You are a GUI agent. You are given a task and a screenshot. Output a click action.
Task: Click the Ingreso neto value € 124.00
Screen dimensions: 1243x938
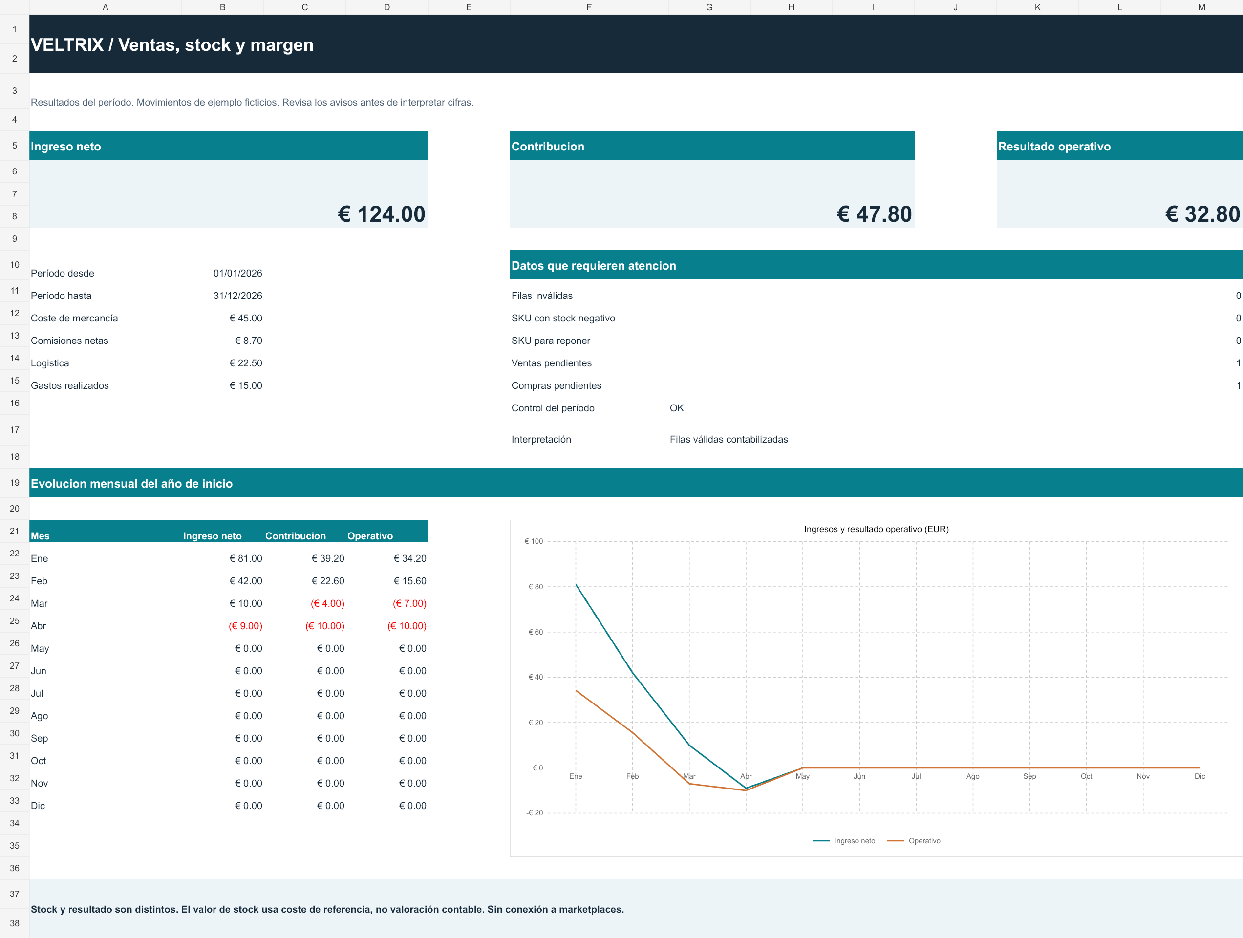click(382, 214)
